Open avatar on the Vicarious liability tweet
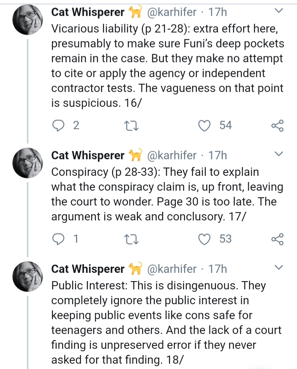297x369 pixels. [x=28, y=20]
